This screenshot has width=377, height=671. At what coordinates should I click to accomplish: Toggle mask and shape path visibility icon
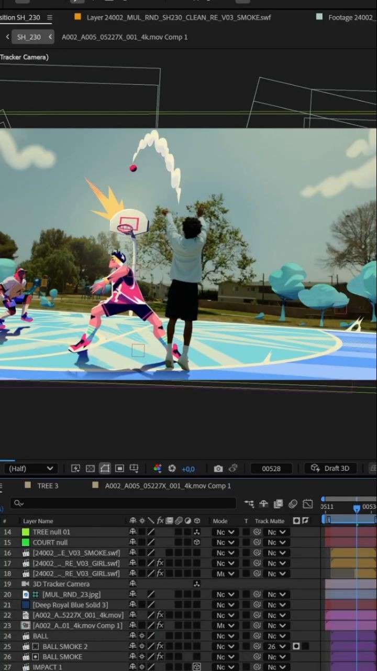(x=105, y=468)
